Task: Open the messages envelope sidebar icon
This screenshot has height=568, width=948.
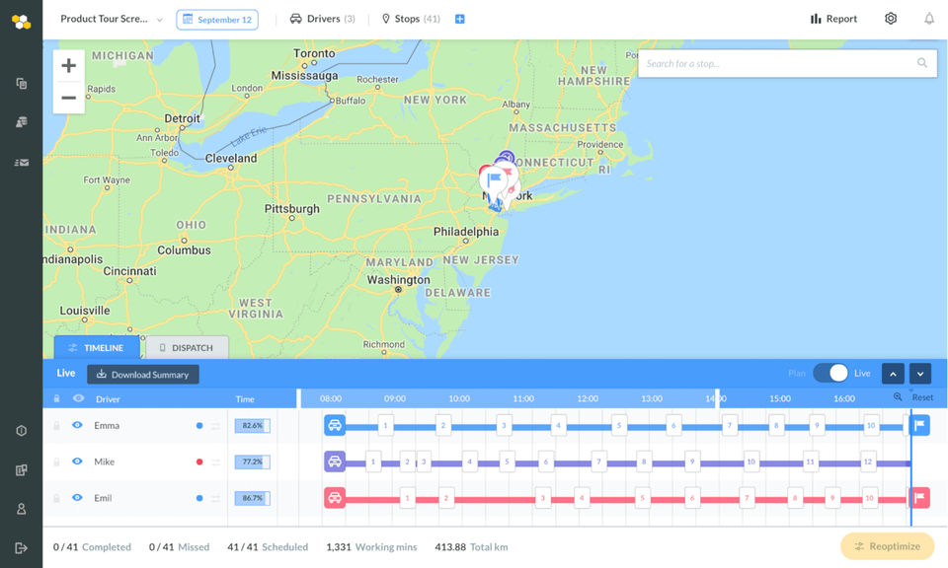Action: pyautogui.click(x=21, y=163)
